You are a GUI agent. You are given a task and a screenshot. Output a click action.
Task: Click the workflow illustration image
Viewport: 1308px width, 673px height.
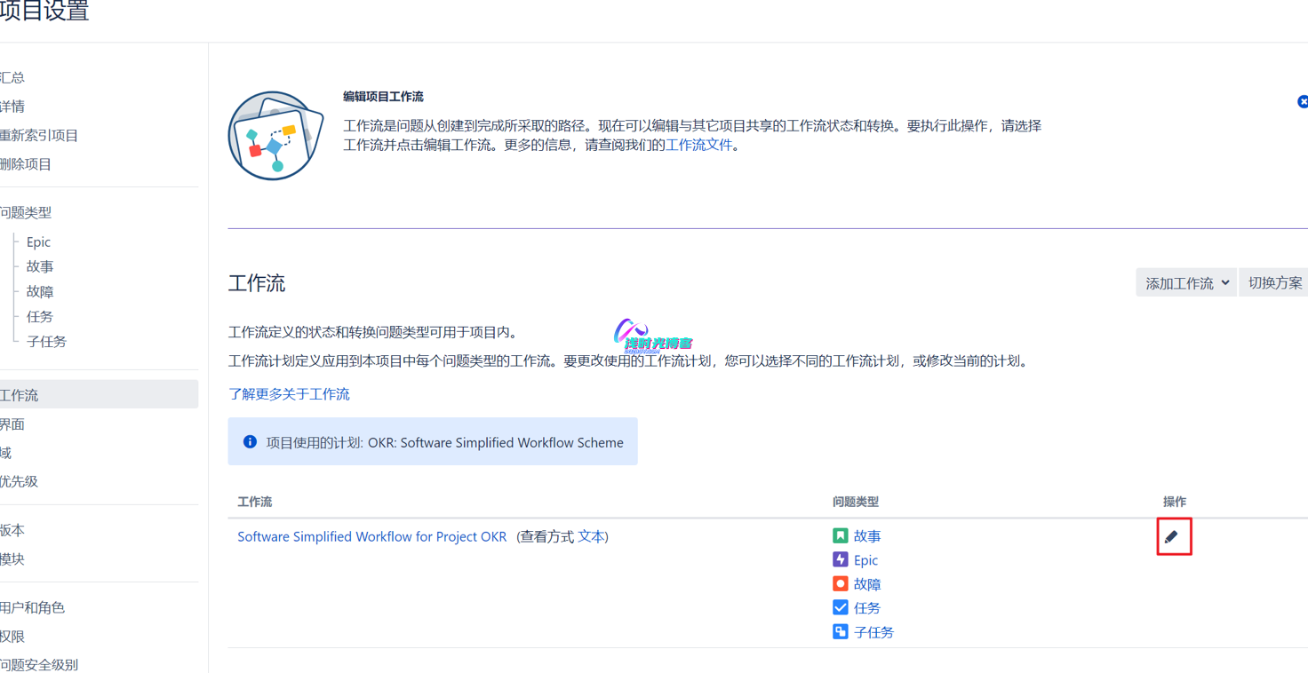click(x=275, y=136)
